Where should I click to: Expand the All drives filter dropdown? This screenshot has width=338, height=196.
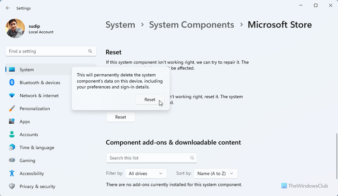click(x=146, y=173)
